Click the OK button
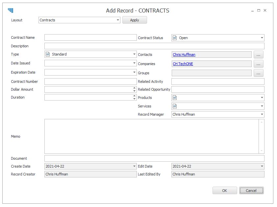The height and width of the screenshot is (207, 277). click(225, 191)
